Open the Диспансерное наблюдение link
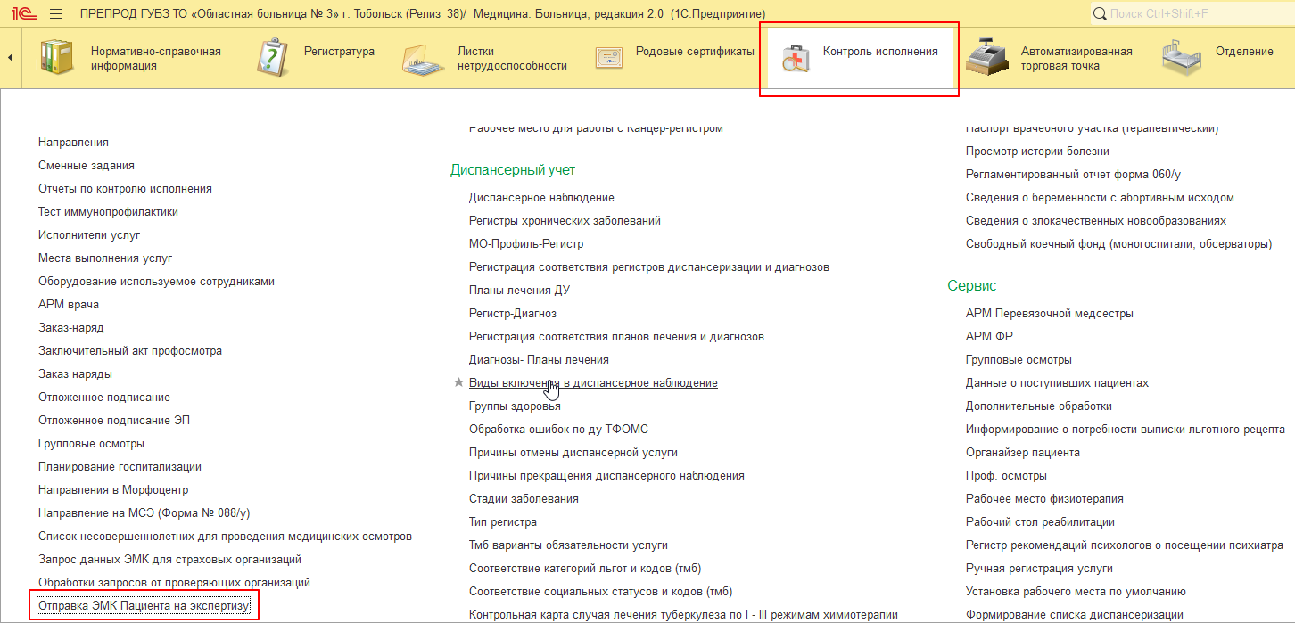This screenshot has width=1295, height=623. [541, 198]
